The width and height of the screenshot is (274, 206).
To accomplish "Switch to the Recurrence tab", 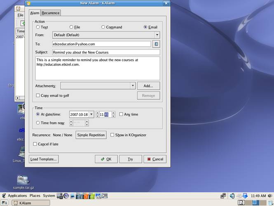I will (51, 13).
